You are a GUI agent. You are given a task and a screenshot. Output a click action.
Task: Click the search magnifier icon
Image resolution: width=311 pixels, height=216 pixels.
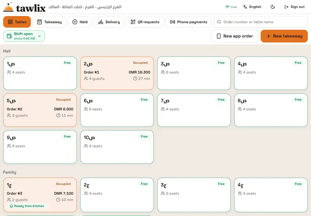[219, 22]
